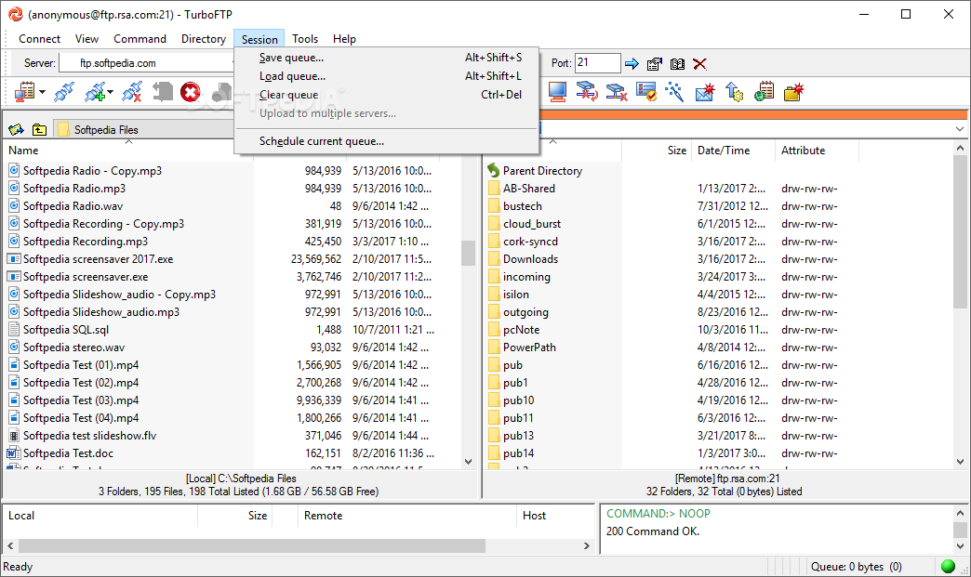971x577 pixels.
Task: Click the local parent folder up icon
Action: tap(39, 129)
